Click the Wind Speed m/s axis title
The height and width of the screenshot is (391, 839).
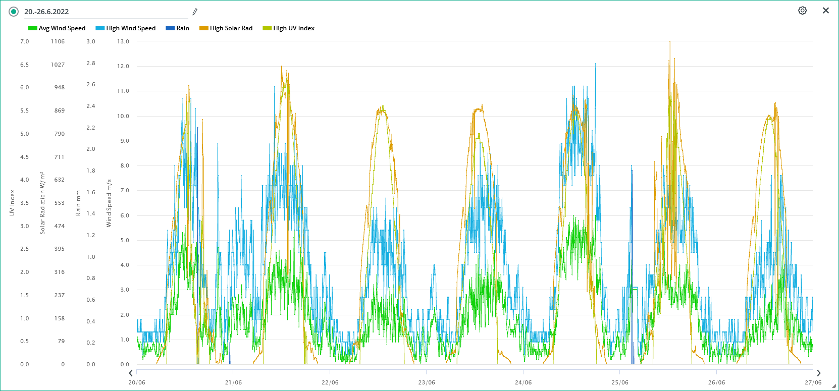point(109,203)
